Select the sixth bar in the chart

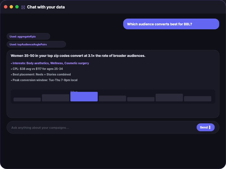(169, 97)
